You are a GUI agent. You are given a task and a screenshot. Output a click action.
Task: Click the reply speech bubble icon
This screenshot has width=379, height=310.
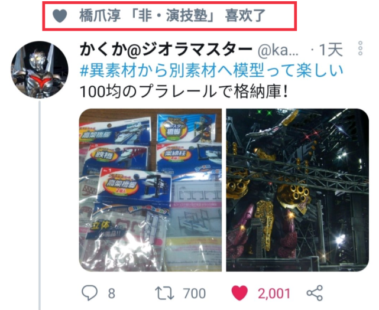coord(90,293)
